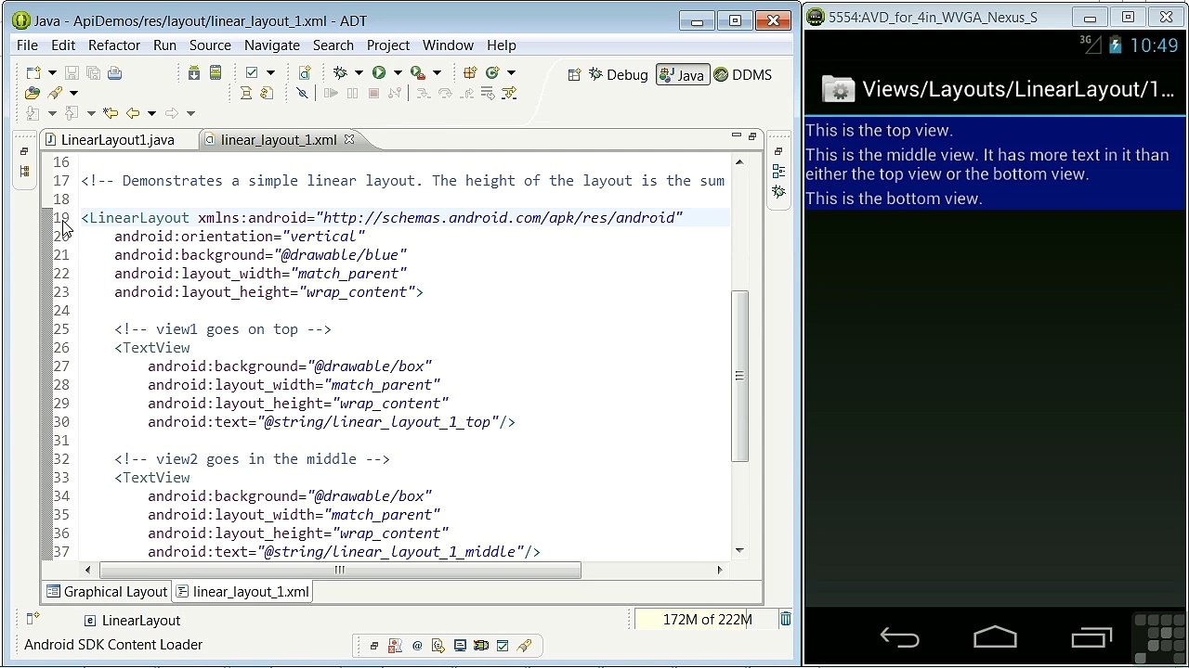Click the Package Explorer icon on left sidebar
The height and width of the screenshot is (668, 1189).
(x=24, y=171)
